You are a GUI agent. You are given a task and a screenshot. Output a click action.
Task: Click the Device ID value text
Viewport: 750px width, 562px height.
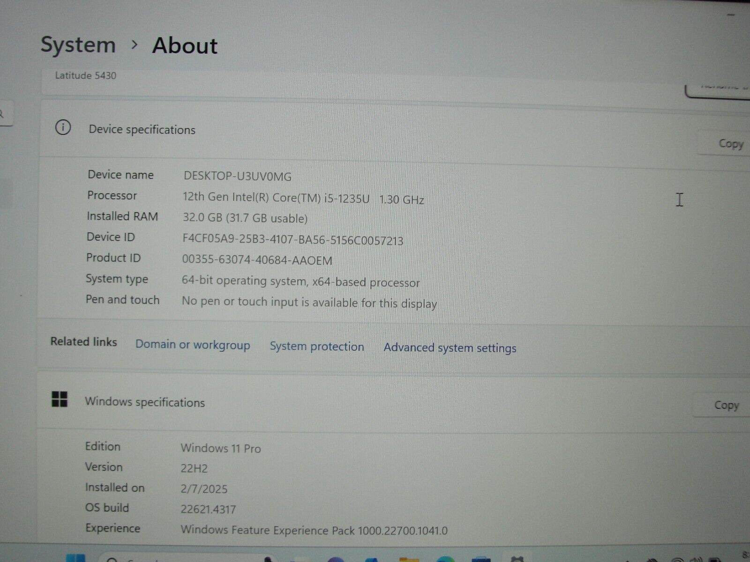coord(292,240)
